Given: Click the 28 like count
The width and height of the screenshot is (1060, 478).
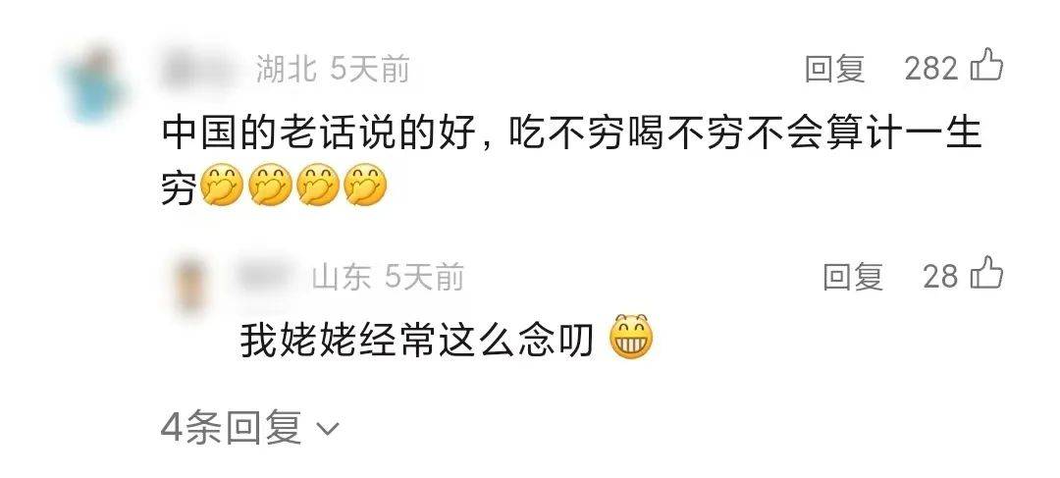Looking at the screenshot, I should pos(940,277).
